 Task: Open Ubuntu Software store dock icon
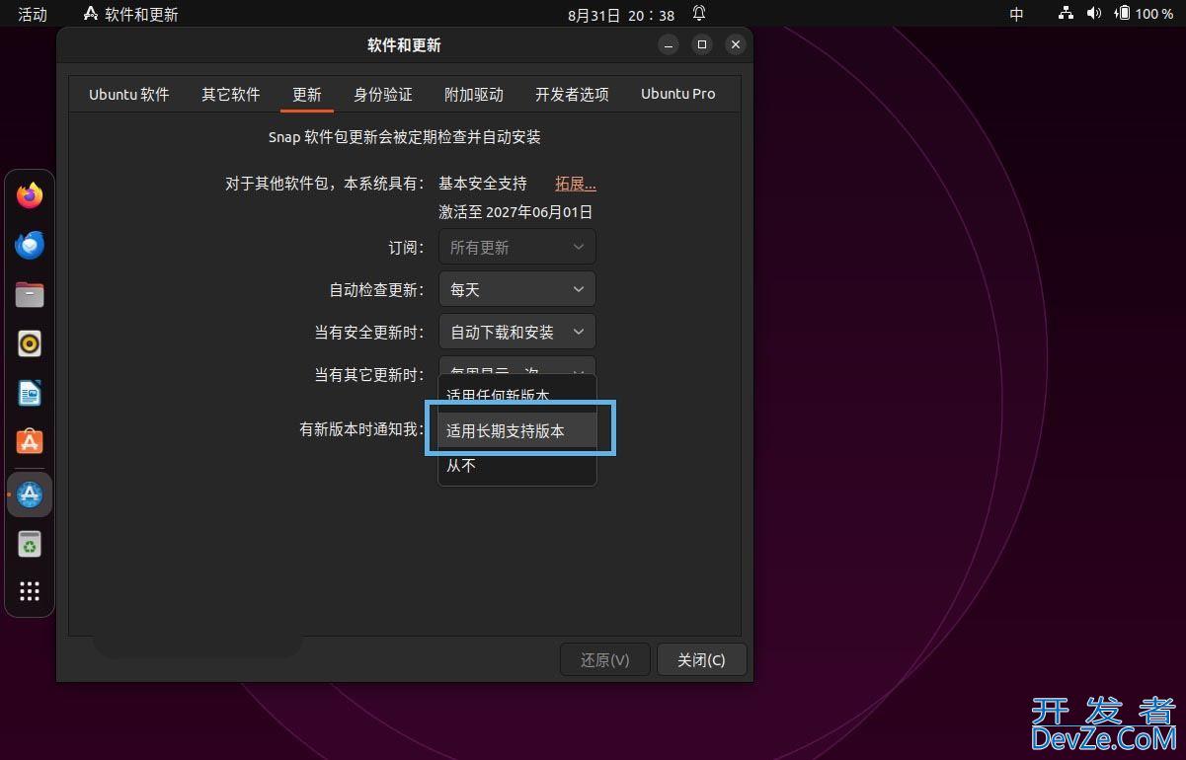(30, 442)
